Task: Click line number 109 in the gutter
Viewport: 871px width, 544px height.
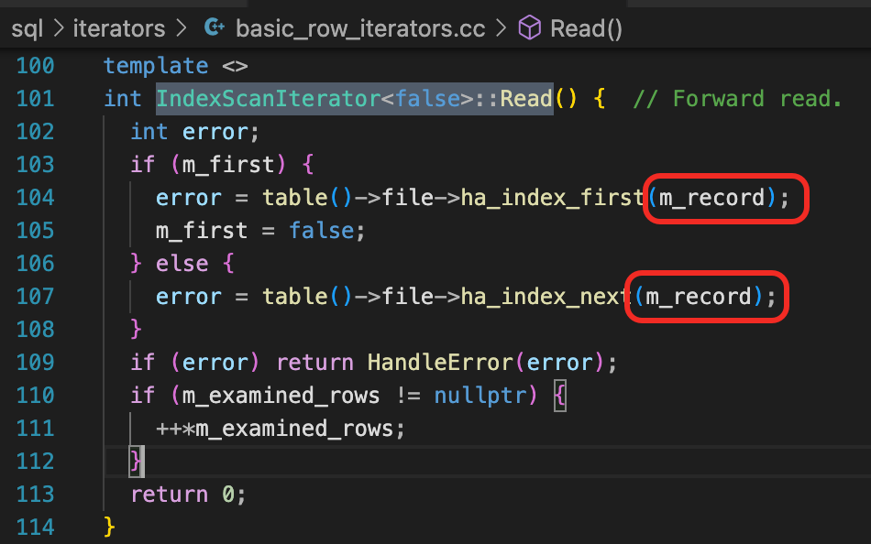Action: (36, 363)
